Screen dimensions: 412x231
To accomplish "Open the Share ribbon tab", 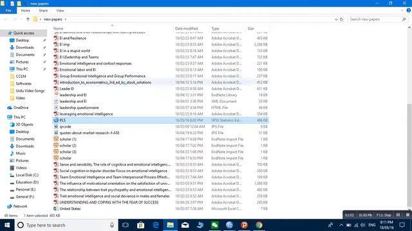I will tap(43, 10).
